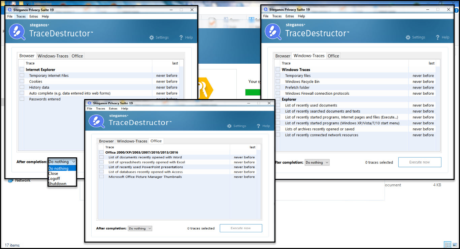This screenshot has width=460, height=249.
Task: Choose Close option in dropdown list
Action: coord(62,174)
